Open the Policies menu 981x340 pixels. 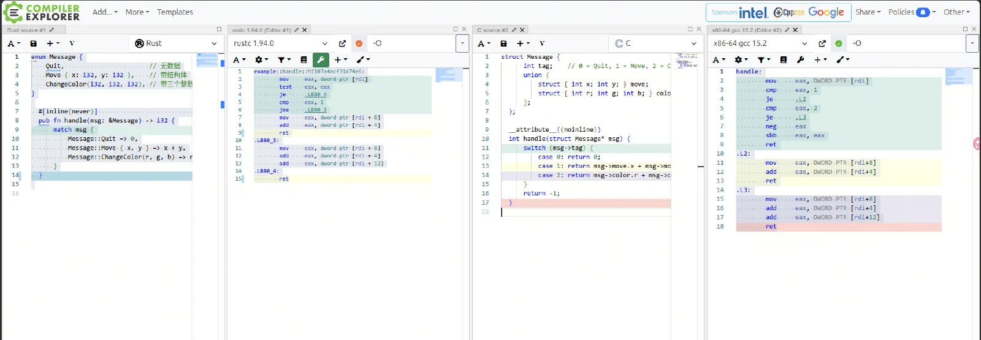[912, 12]
